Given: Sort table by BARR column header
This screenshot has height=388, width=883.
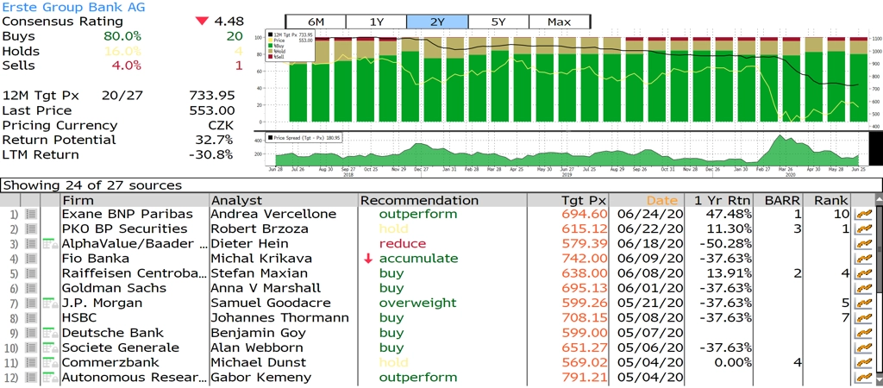Looking at the screenshot, I should (780, 201).
